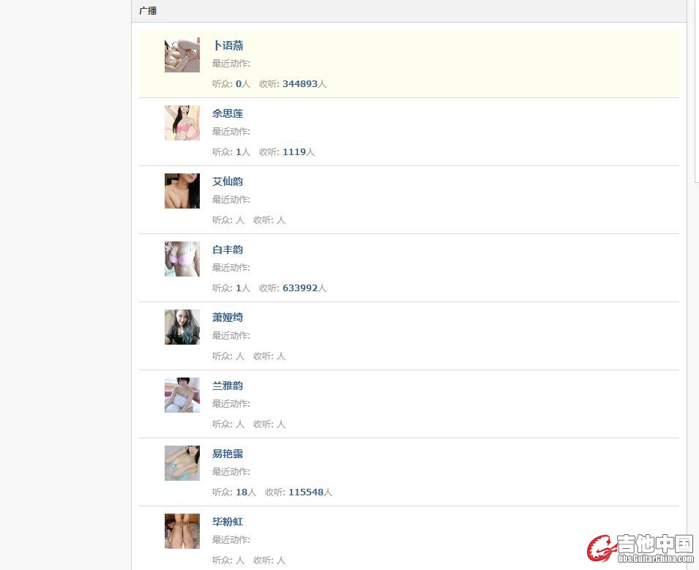Screen dimensions: 699x570
Task: Open the profile link 白丰韵
Action: 228,250
